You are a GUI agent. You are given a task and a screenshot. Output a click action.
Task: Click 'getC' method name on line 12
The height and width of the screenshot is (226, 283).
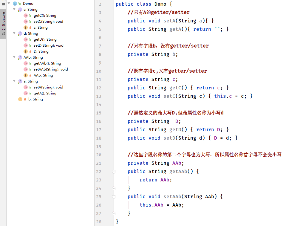coord(175,88)
